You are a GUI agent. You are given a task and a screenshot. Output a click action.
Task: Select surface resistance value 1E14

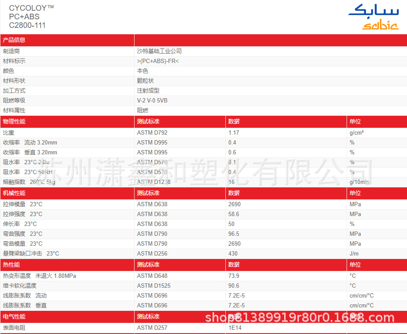[x=235, y=328]
